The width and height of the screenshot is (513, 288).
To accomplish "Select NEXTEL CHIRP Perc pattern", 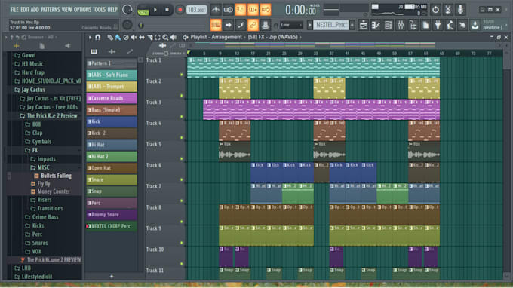I will tap(112, 226).
